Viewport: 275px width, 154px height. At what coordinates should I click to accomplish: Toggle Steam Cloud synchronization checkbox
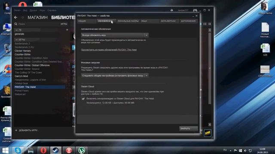[x=83, y=99]
